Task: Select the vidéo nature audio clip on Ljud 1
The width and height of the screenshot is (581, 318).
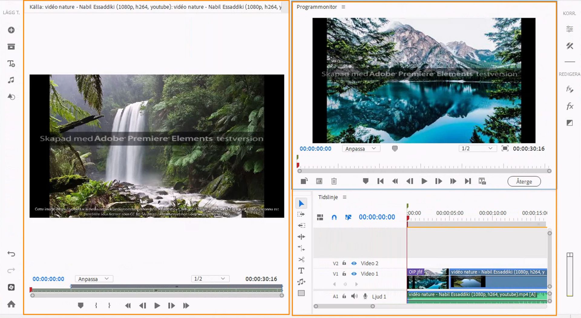Action: click(x=477, y=297)
